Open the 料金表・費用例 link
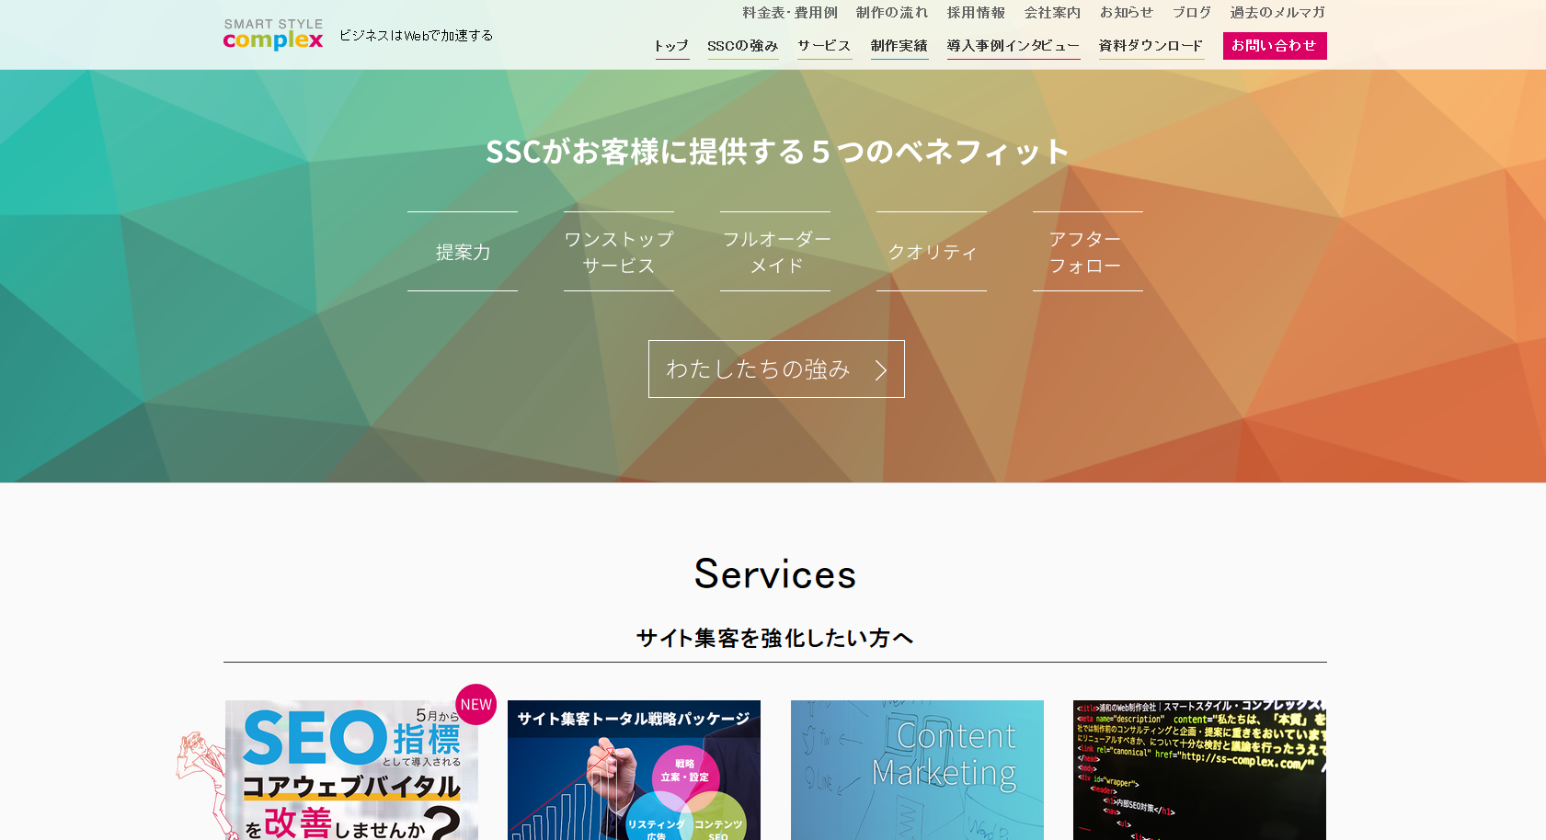The height and width of the screenshot is (840, 1546). tap(790, 13)
